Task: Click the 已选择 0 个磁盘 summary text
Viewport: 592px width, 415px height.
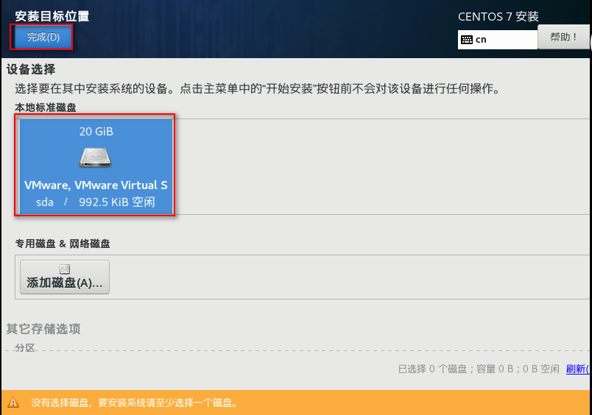Action: tap(479, 369)
